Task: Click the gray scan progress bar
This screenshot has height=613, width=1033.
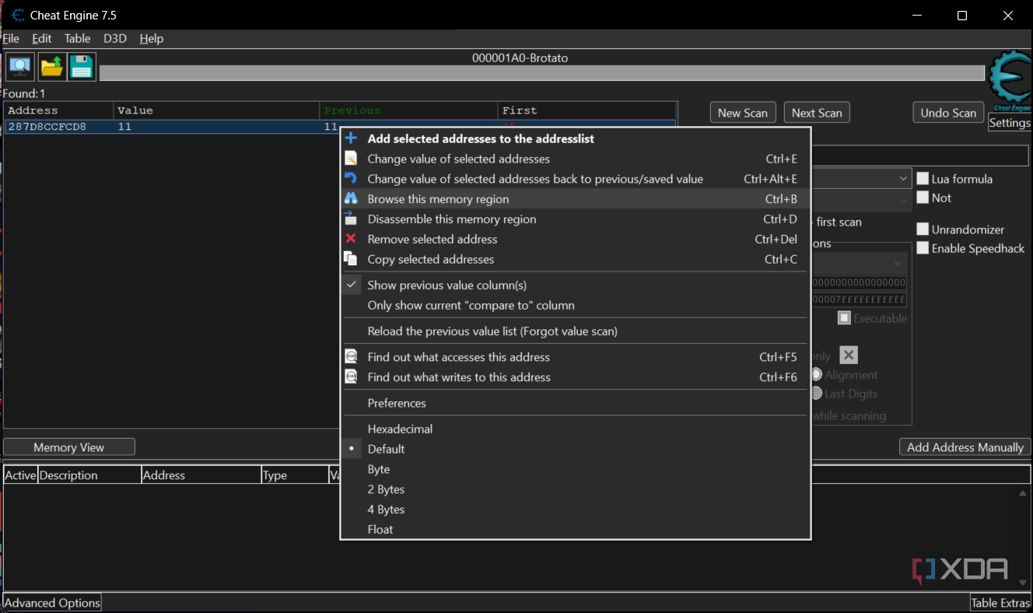Action: [541, 73]
